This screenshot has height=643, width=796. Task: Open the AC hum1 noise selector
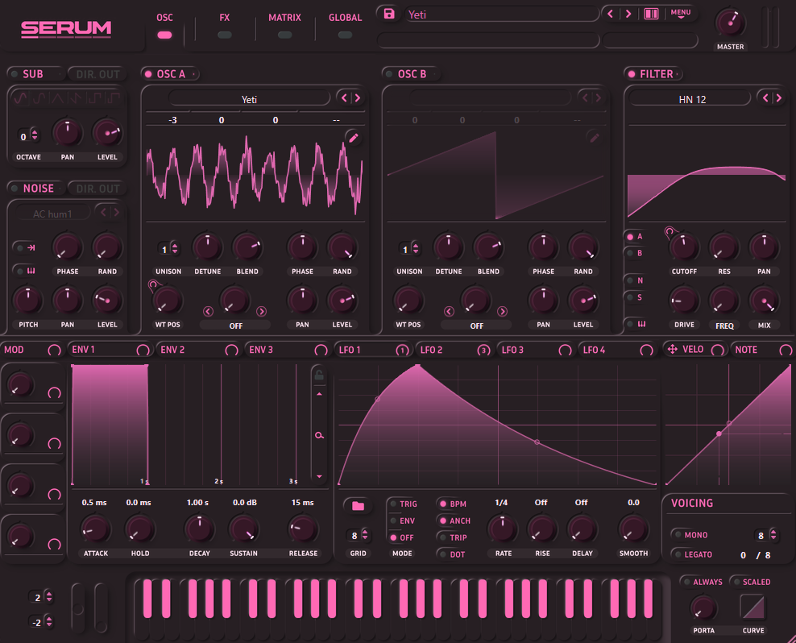pyautogui.click(x=53, y=214)
